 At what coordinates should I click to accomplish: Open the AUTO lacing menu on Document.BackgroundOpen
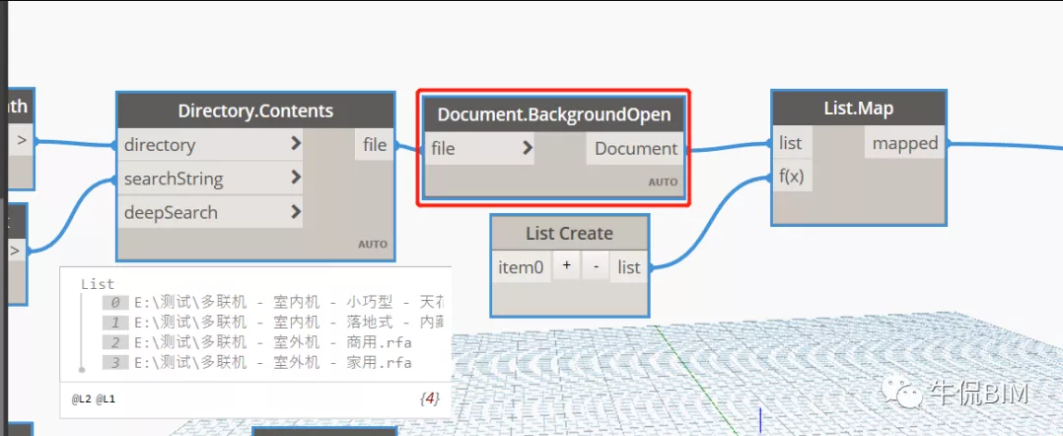[663, 182]
